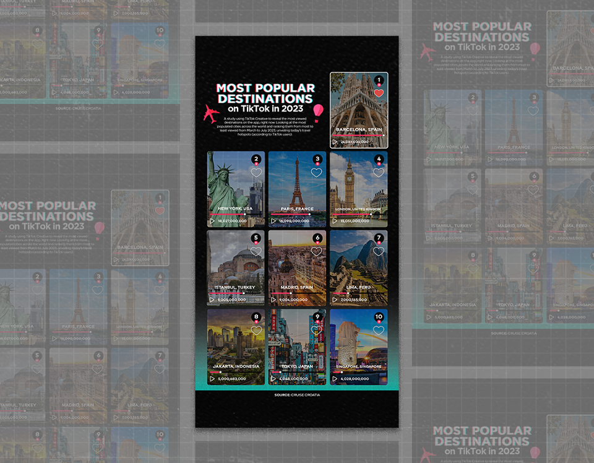Click the red heart on Barcelona card
Viewport: 594px width, 463px height.
pyautogui.click(x=379, y=93)
